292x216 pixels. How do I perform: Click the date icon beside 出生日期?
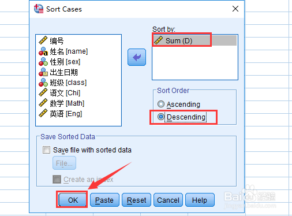43,72
